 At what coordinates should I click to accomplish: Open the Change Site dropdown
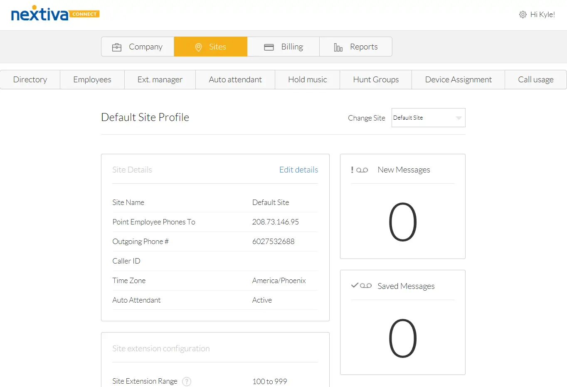coord(428,118)
